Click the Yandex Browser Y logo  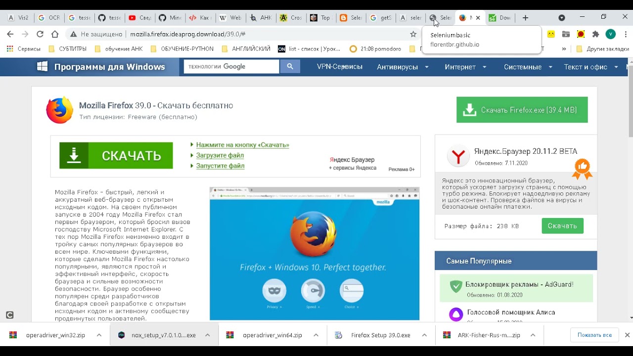458,157
